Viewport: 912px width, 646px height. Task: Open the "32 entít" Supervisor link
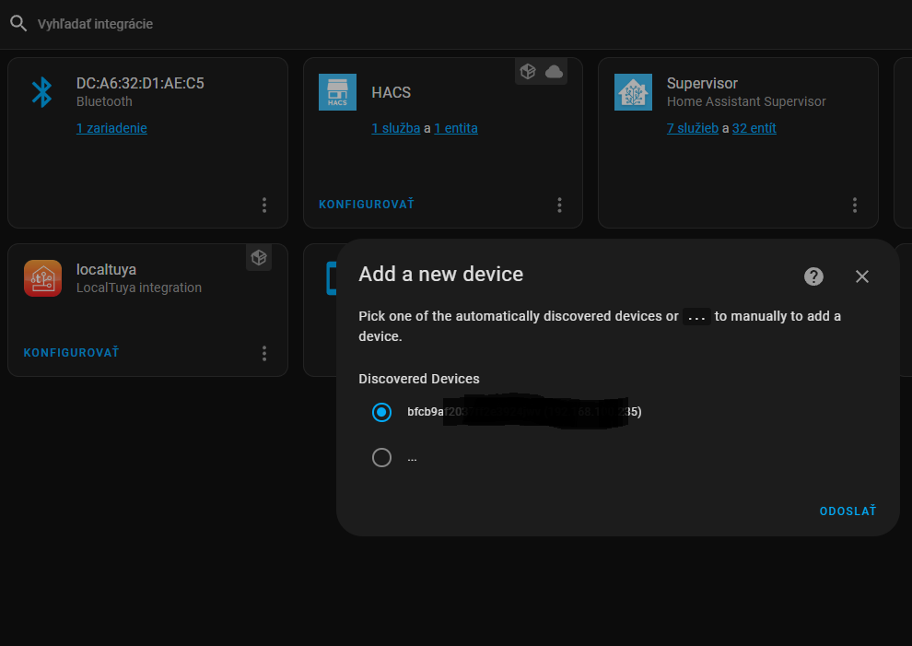(x=754, y=128)
